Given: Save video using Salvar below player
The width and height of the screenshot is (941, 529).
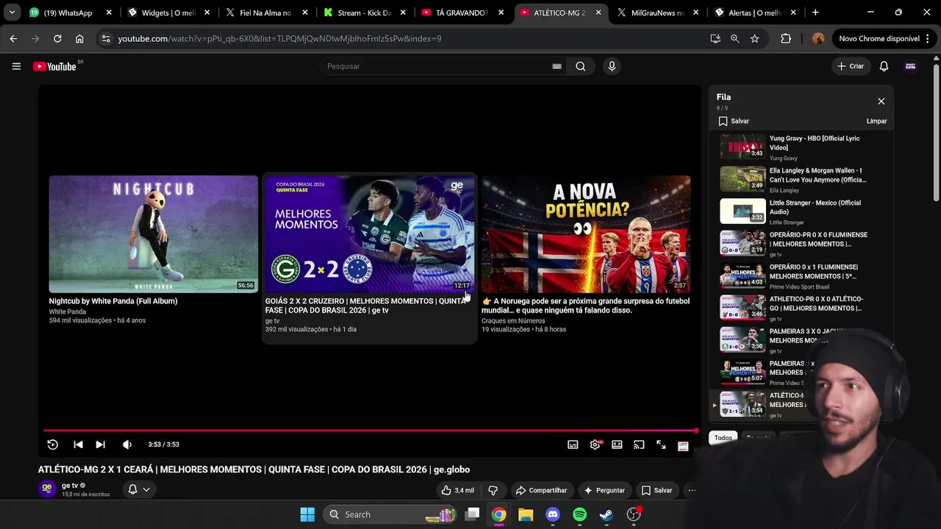Looking at the screenshot, I should click(656, 490).
